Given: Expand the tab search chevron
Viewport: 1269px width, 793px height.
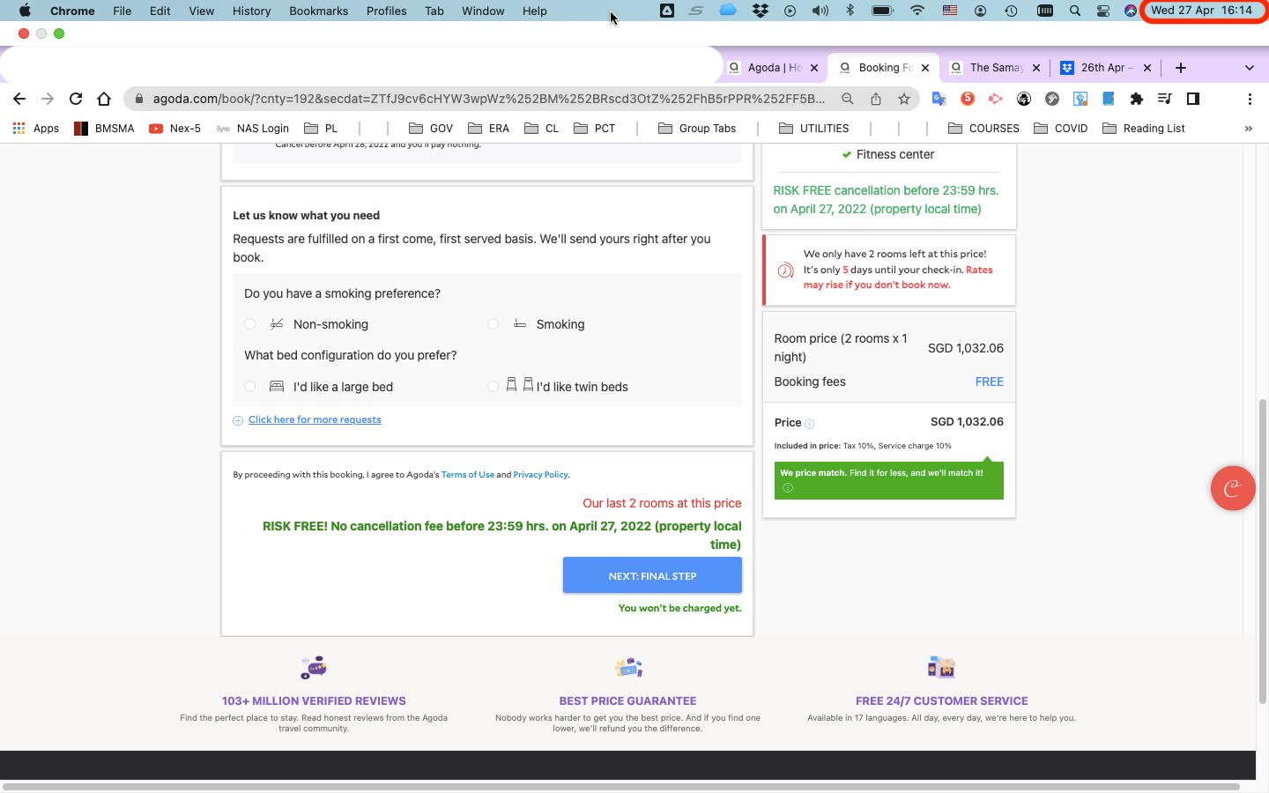Looking at the screenshot, I should click(x=1250, y=68).
